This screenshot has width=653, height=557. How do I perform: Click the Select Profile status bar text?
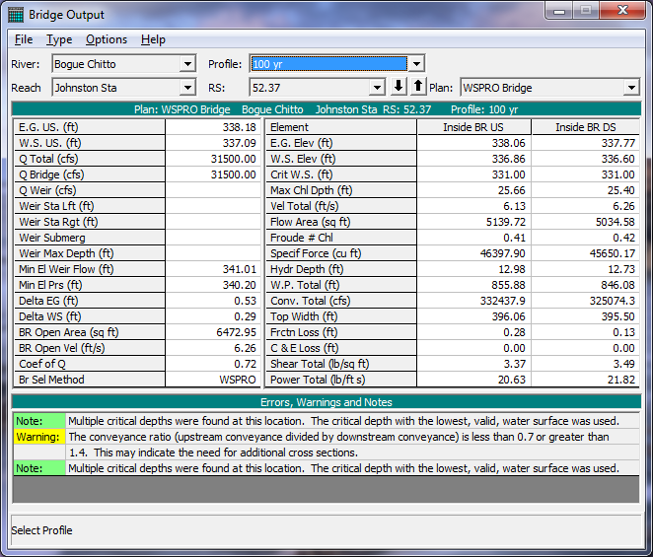tap(41, 530)
